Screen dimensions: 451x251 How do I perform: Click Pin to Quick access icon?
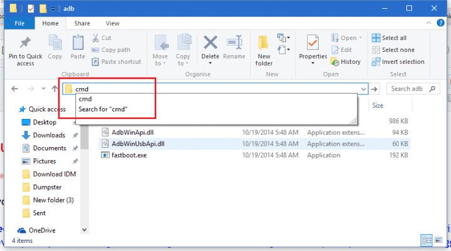pyautogui.click(x=25, y=43)
